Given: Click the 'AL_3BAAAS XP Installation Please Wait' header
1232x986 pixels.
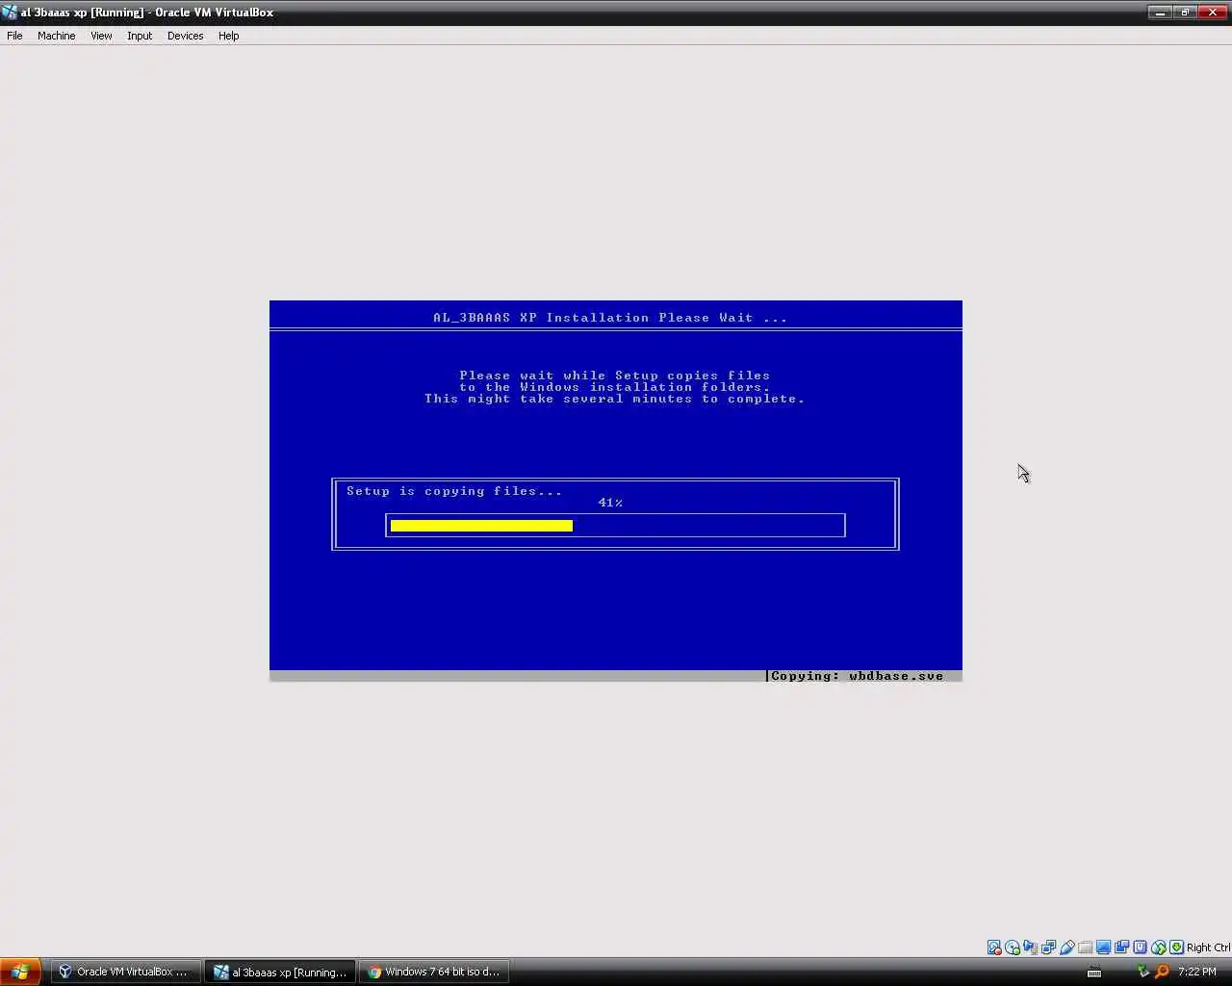Looking at the screenshot, I should (610, 318).
